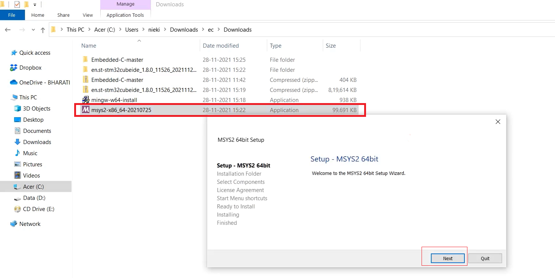Image resolution: width=555 pixels, height=278 pixels.
Task: Expand chevron after This PC in address bar
Action: 89,30
